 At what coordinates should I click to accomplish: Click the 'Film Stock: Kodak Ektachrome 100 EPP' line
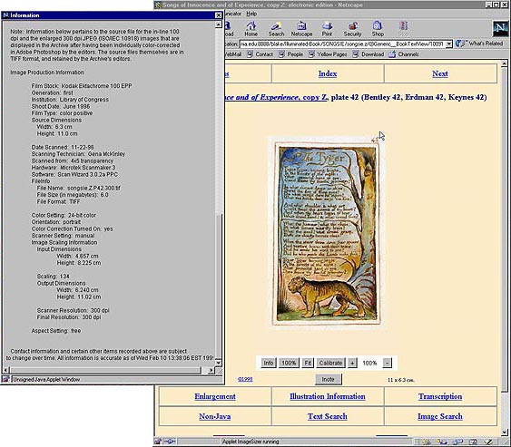(x=82, y=86)
